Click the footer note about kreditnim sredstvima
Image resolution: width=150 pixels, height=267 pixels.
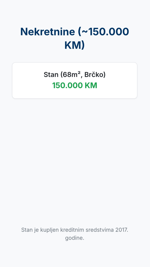pyautogui.click(x=75, y=234)
